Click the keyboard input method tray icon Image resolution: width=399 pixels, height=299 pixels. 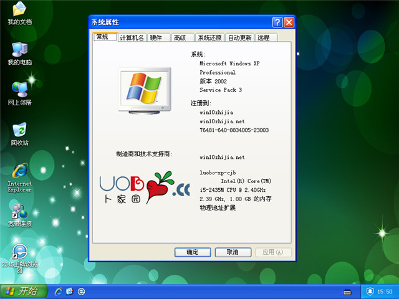(347, 292)
